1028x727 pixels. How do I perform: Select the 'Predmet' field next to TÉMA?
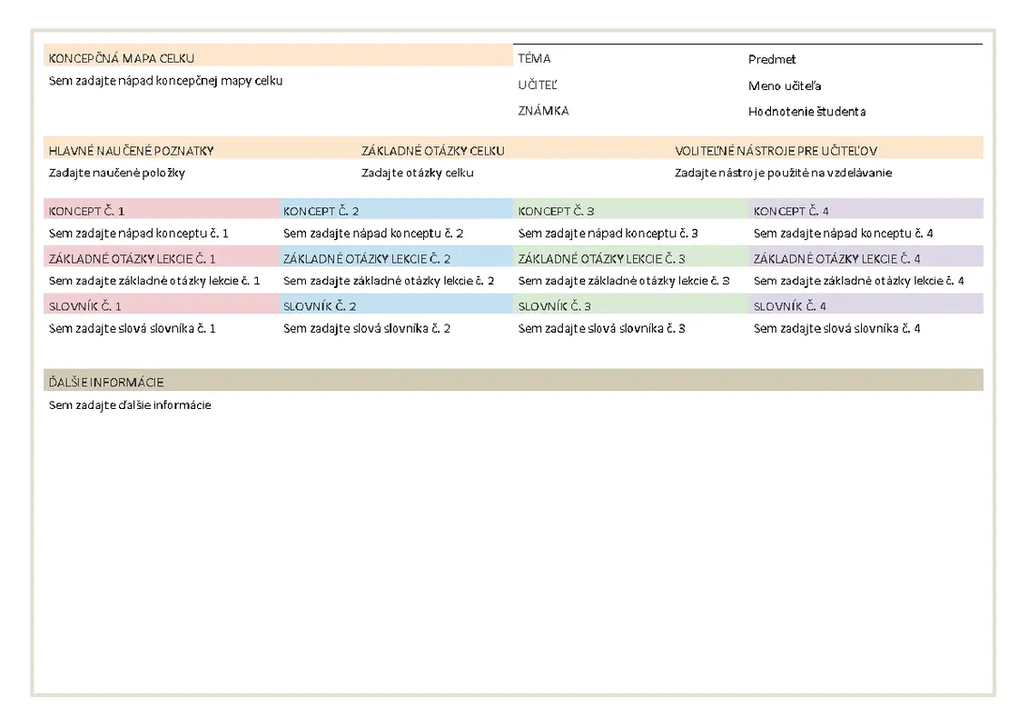point(772,60)
